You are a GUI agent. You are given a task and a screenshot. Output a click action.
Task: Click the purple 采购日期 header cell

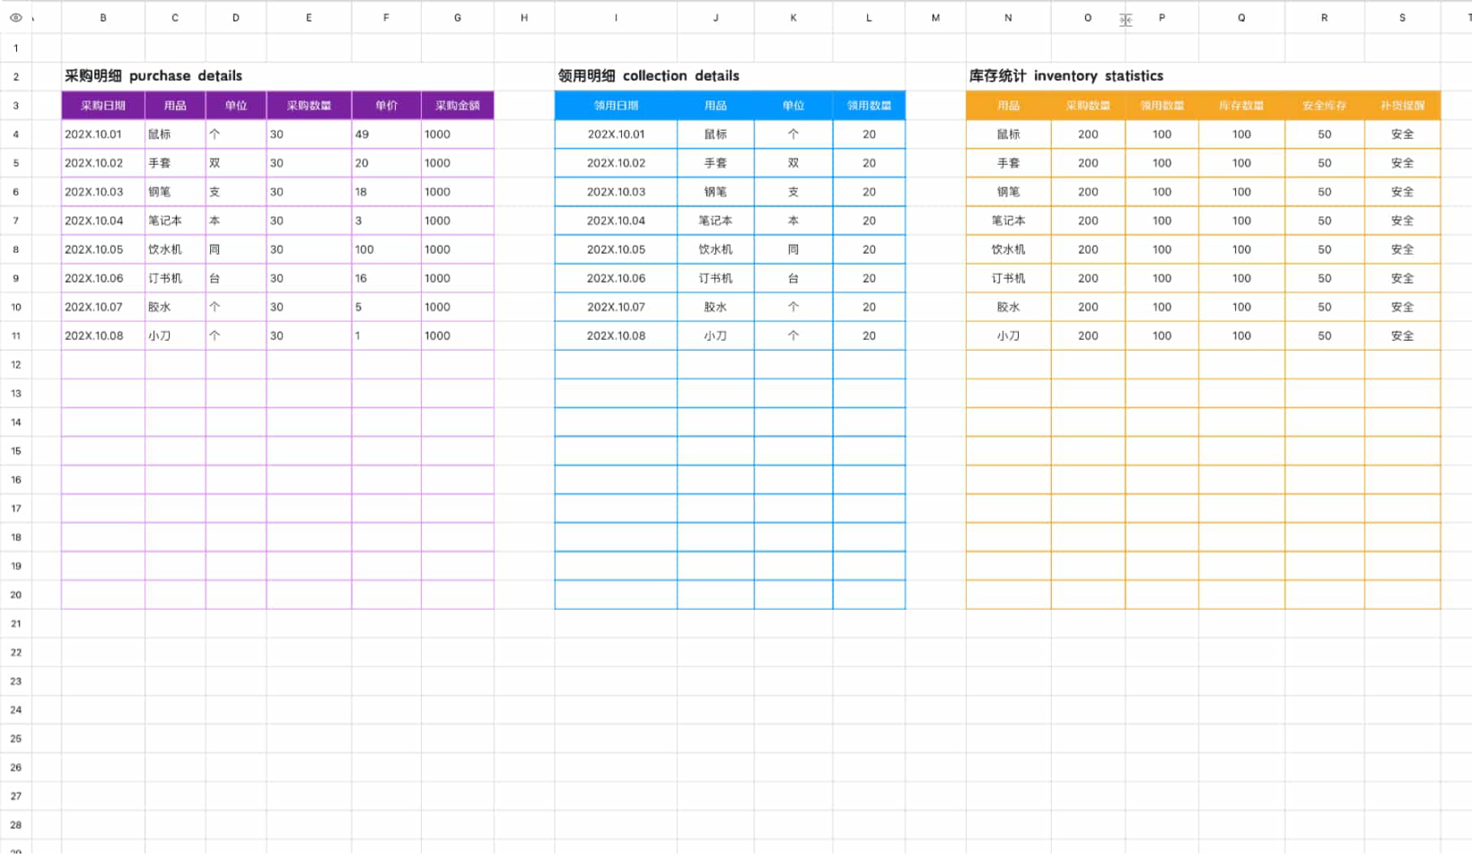point(103,105)
